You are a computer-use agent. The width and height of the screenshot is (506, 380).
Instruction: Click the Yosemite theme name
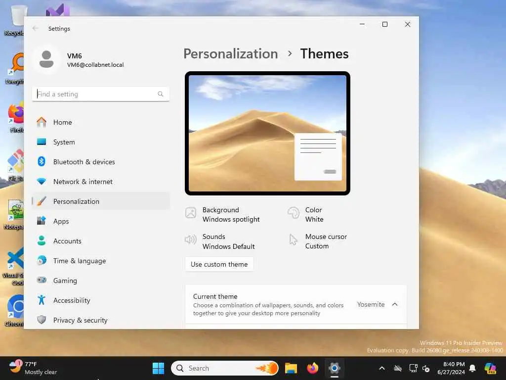point(371,304)
